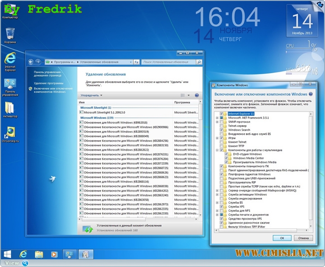Viewport: 325px width, 267px height.
Task: Click the shield icon beside components link
Action: tap(31, 89)
